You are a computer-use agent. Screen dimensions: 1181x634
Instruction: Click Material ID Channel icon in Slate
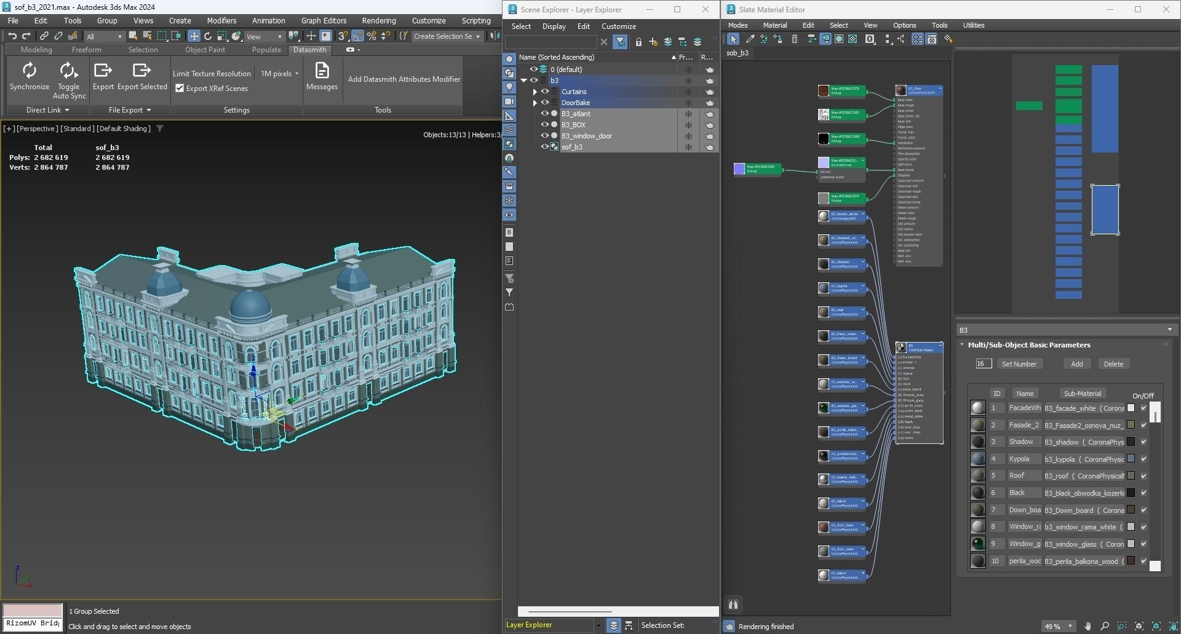[870, 39]
